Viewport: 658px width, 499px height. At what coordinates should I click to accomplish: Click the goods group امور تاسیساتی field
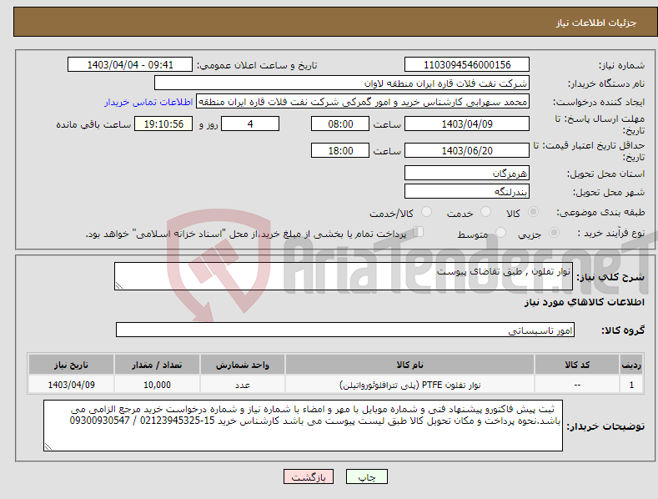coord(345,330)
